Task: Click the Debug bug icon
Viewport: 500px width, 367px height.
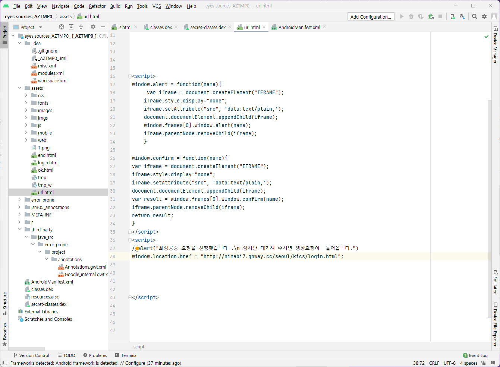Action: click(x=411, y=16)
